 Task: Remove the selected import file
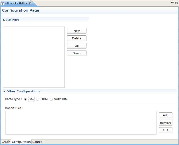click(x=166, y=123)
